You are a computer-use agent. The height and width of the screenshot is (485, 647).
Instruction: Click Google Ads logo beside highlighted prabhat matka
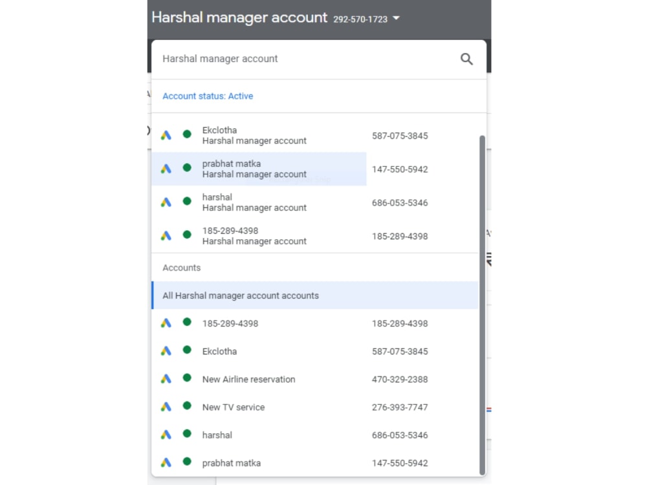tap(166, 168)
